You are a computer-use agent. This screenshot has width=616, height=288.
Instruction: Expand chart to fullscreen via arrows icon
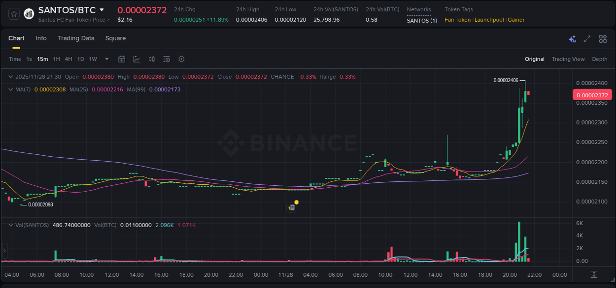587,38
